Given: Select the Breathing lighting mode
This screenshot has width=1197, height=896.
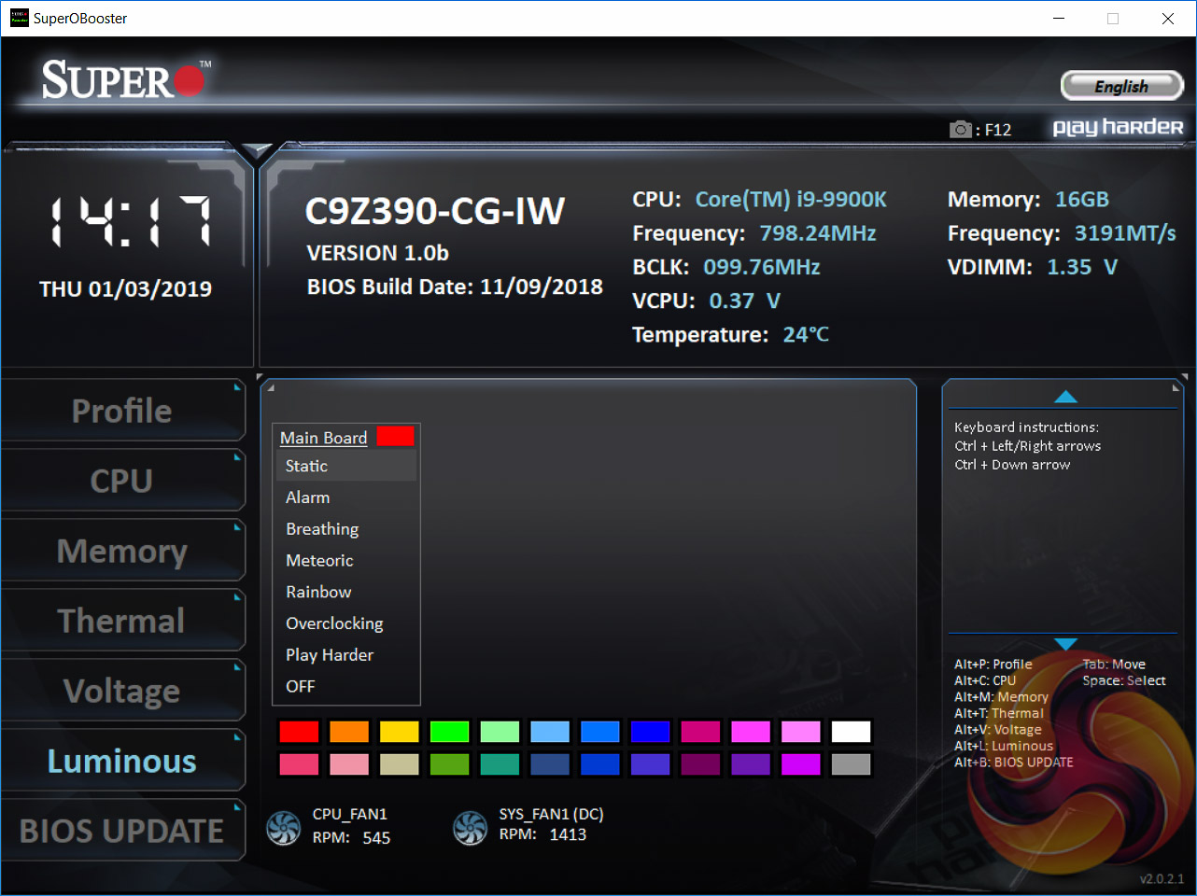Looking at the screenshot, I should pyautogui.click(x=346, y=529).
